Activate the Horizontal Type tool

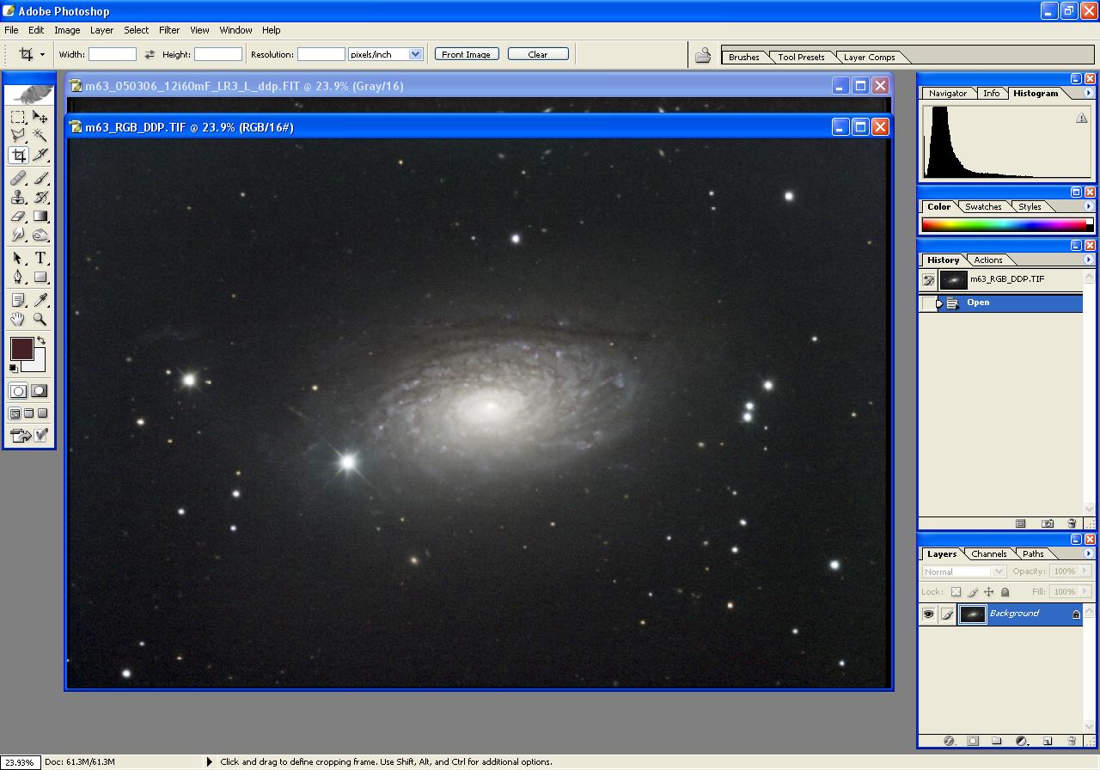tap(40, 258)
